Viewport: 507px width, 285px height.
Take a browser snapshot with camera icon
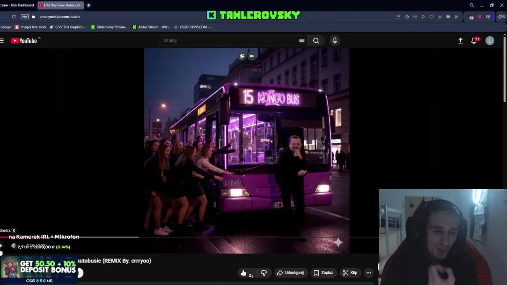[x=407, y=17]
